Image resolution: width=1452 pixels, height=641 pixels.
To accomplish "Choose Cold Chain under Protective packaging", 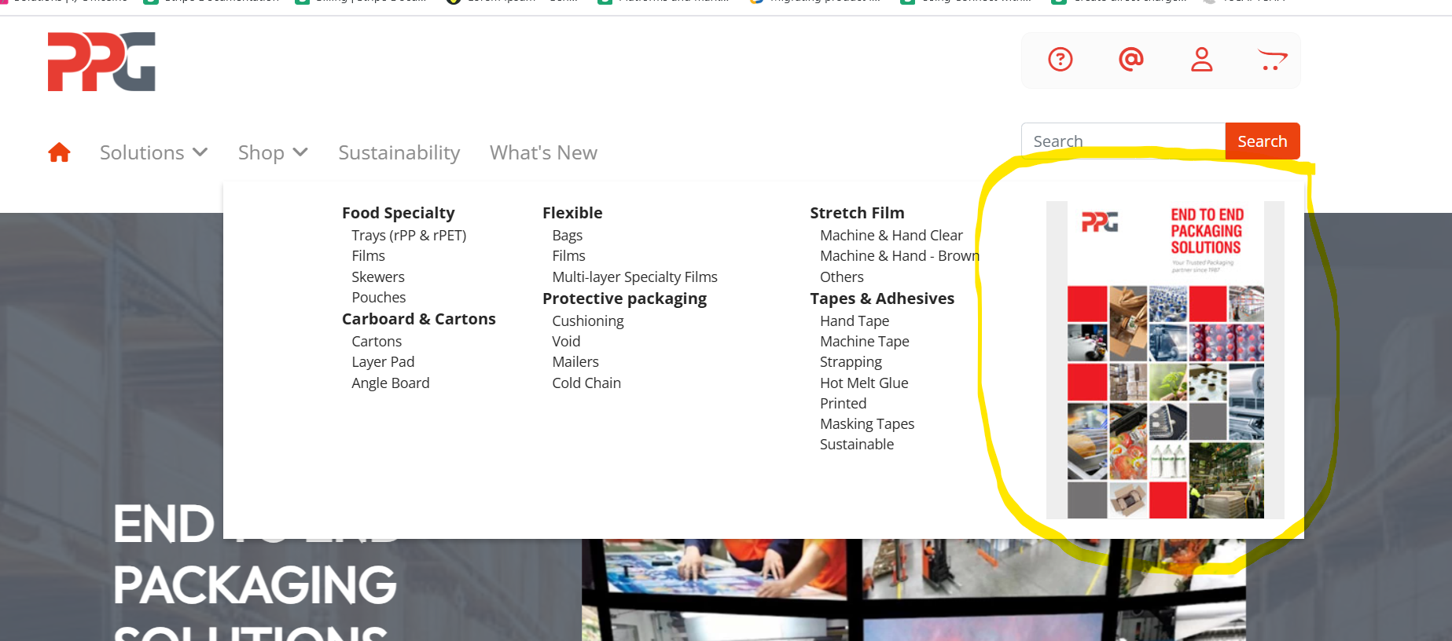I will tap(586, 383).
